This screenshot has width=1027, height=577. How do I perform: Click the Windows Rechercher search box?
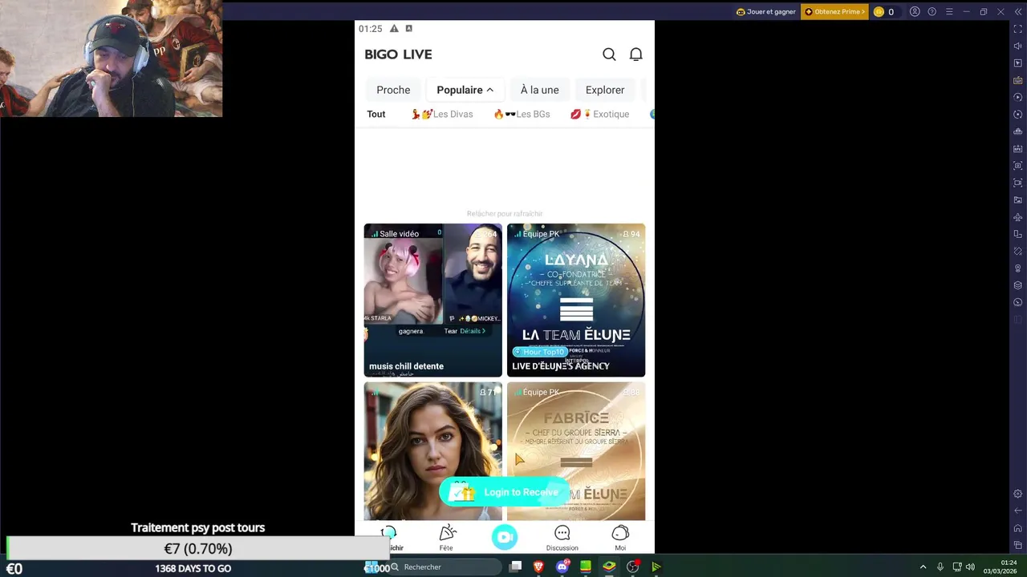click(445, 567)
